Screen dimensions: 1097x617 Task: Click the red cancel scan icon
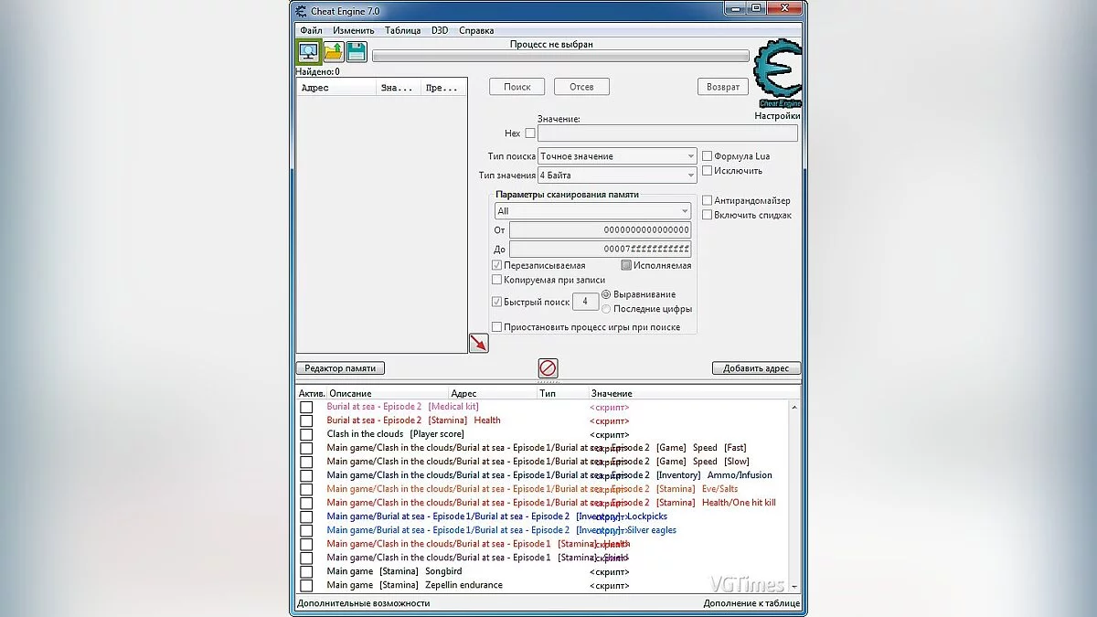point(548,368)
